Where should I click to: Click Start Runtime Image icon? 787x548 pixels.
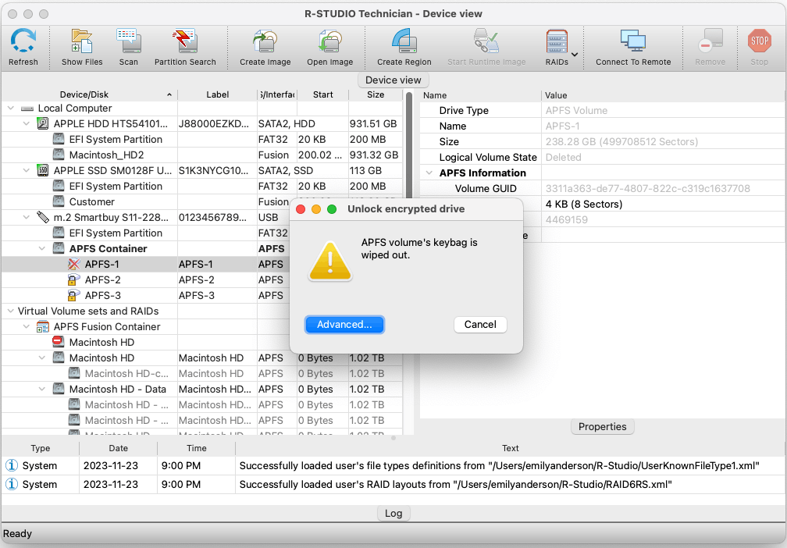[x=486, y=41]
